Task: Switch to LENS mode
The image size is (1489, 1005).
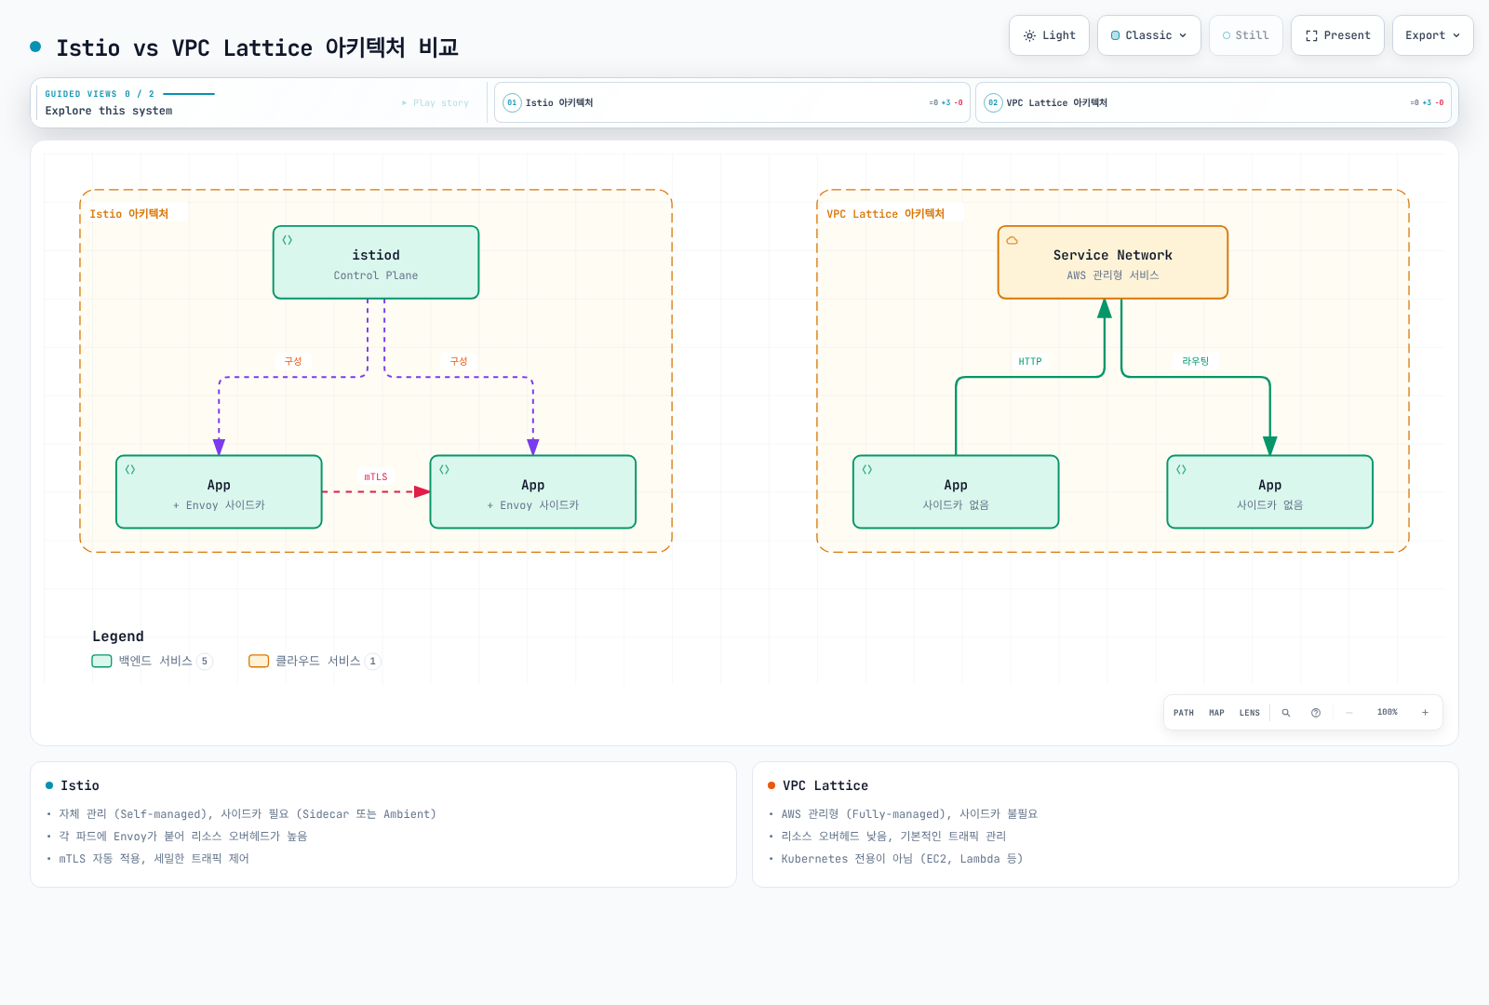Action: pyautogui.click(x=1250, y=713)
